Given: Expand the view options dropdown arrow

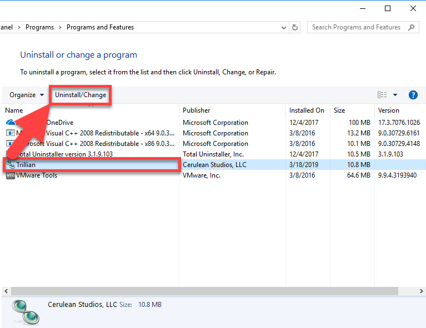Looking at the screenshot, I should click(395, 95).
